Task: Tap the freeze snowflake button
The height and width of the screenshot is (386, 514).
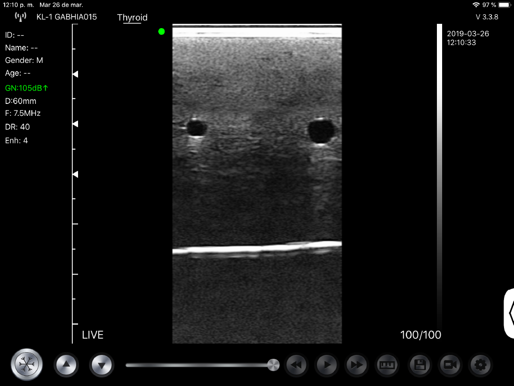Action: coord(27,365)
